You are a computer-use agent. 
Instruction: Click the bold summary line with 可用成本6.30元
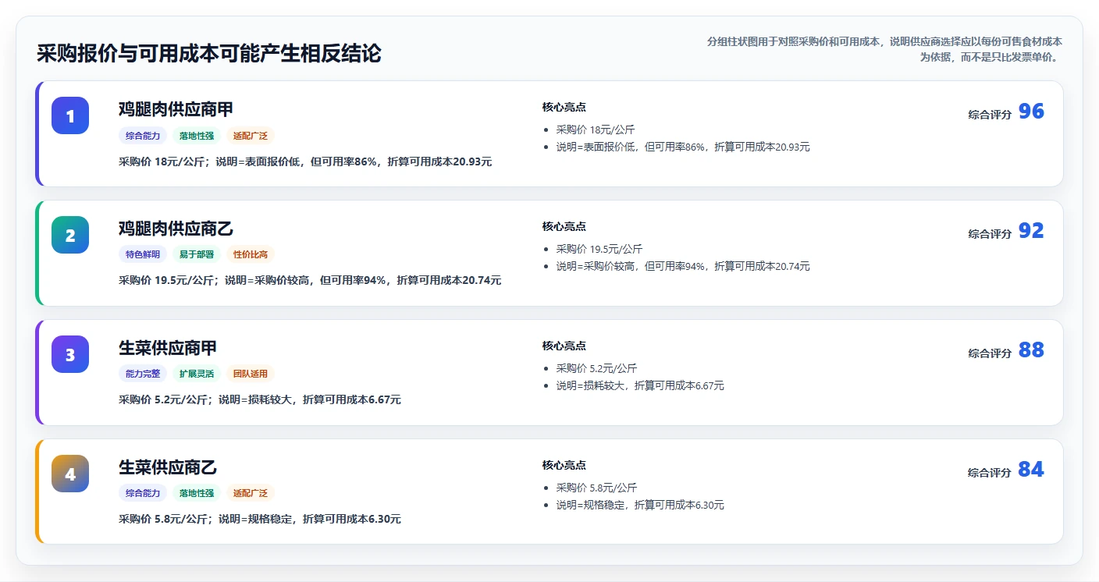(260, 519)
